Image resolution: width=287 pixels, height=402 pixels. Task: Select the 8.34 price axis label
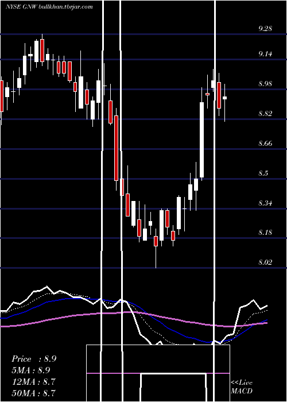265,203
